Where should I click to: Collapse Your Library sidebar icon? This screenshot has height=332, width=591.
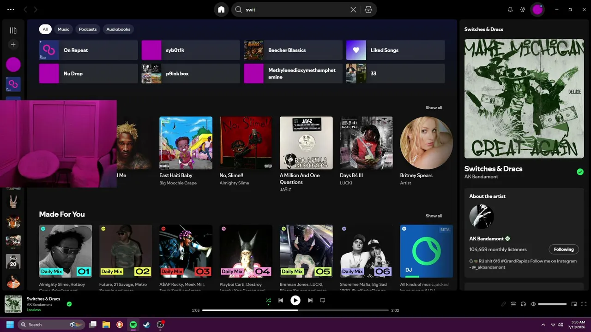pos(13,30)
